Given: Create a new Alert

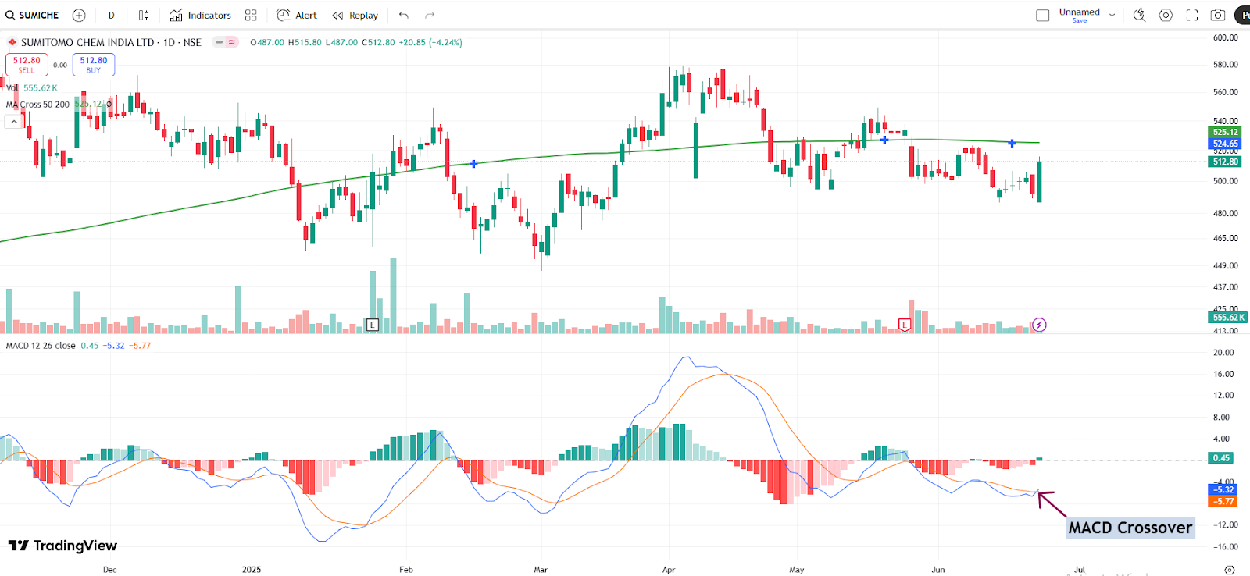Looking at the screenshot, I should pyautogui.click(x=297, y=15).
